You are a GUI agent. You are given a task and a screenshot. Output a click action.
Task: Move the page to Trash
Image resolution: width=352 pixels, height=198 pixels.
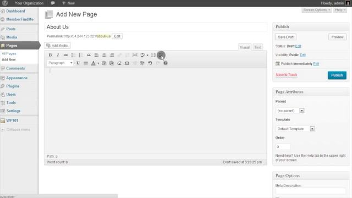(286, 75)
